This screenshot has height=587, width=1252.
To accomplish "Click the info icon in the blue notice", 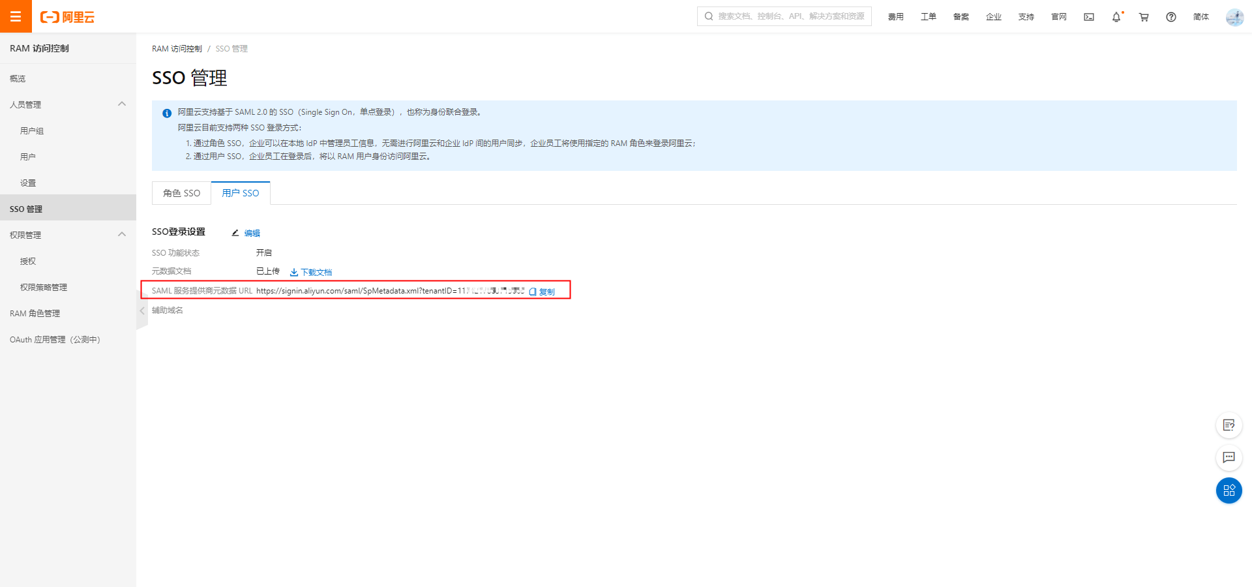I will pyautogui.click(x=167, y=113).
